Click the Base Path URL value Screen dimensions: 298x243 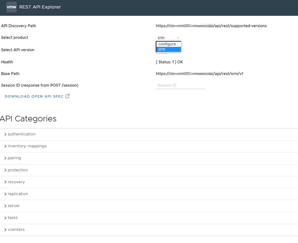coord(199,74)
